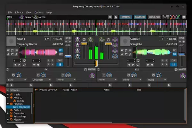Toggle Echo effect power button
The height and width of the screenshot is (128, 192).
coord(13,75)
